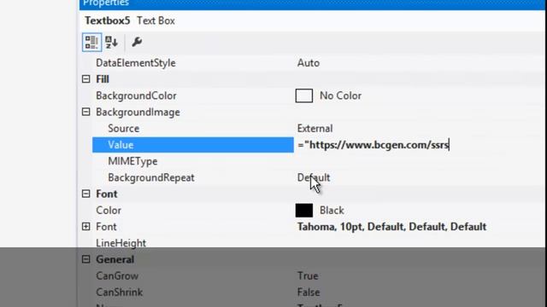547x307 pixels.
Task: Edit the Value URL expression field
Action: click(x=420, y=145)
